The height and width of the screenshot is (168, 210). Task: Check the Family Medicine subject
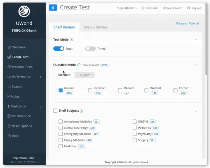[61, 140]
